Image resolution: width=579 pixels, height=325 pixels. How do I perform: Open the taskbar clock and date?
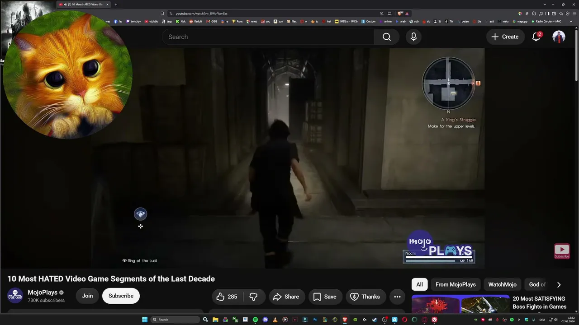pos(568,320)
